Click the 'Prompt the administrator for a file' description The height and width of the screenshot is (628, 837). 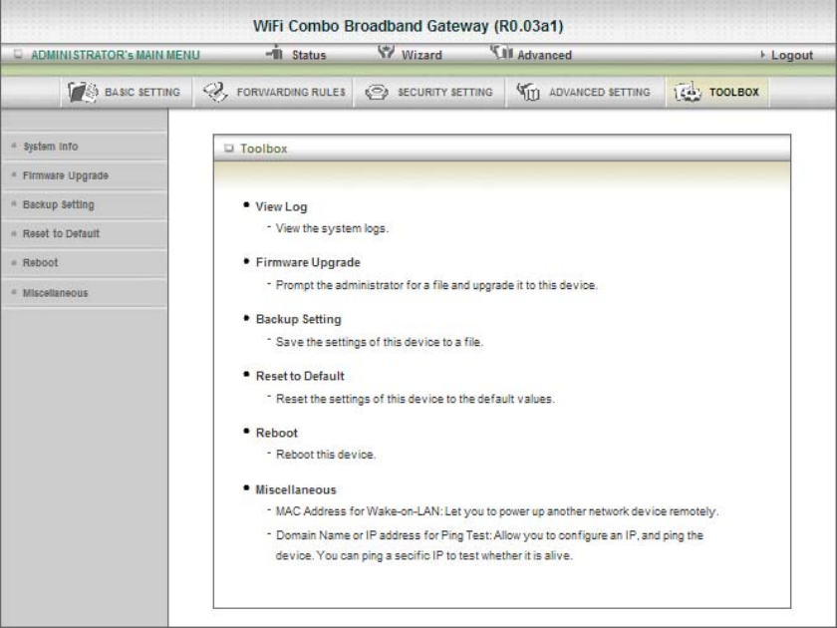[436, 285]
